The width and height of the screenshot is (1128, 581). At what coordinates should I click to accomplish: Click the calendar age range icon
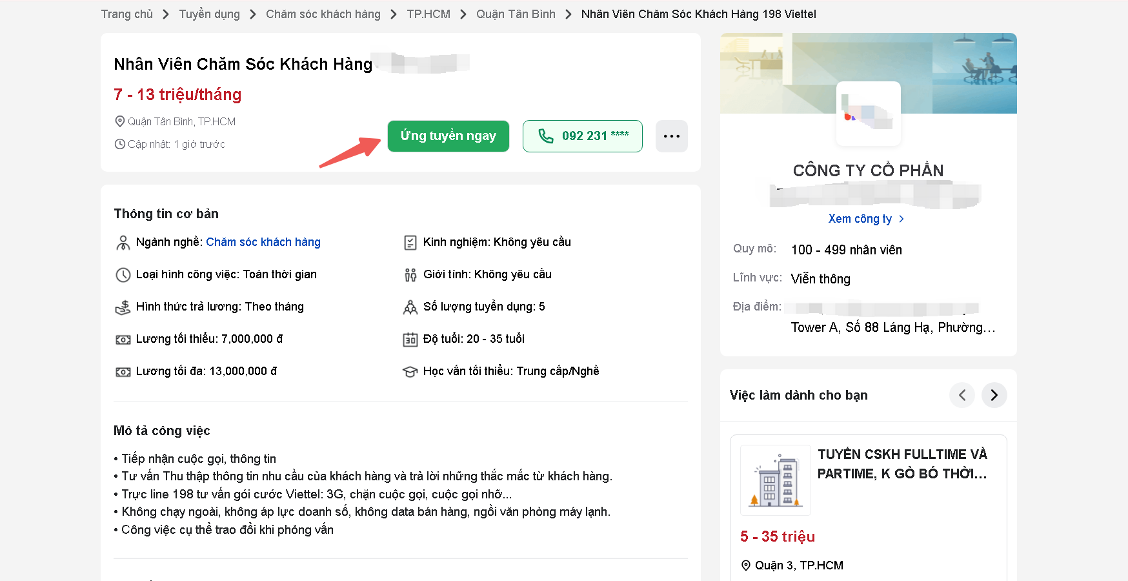coord(410,340)
